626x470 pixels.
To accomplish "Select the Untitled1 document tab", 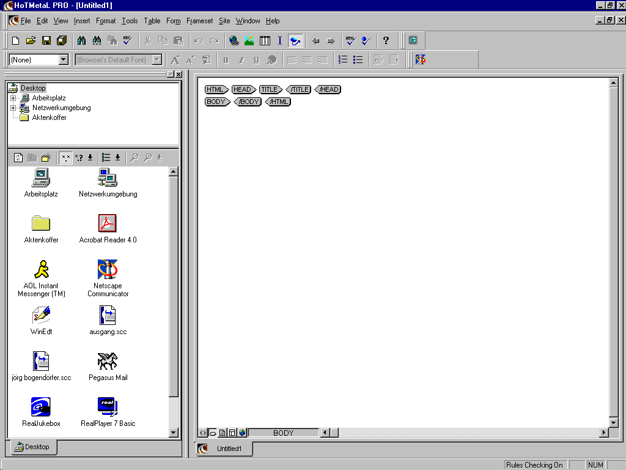I will (x=224, y=449).
